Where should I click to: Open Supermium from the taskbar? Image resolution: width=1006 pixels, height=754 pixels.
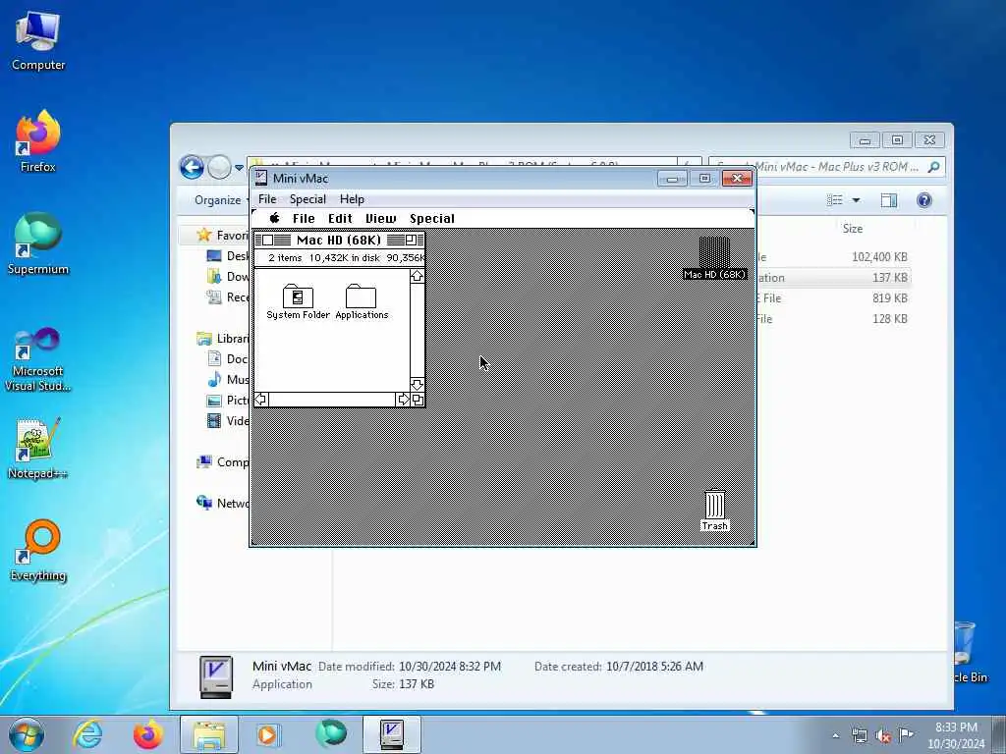tap(331, 734)
